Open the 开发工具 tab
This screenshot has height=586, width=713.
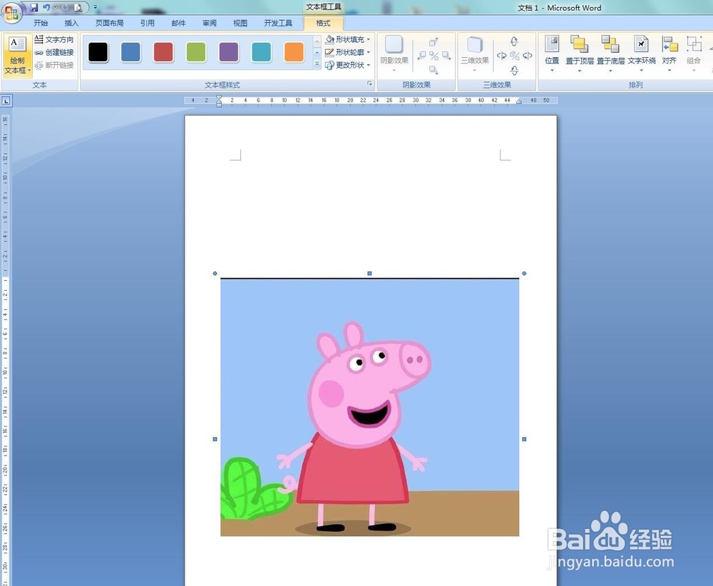tap(278, 24)
